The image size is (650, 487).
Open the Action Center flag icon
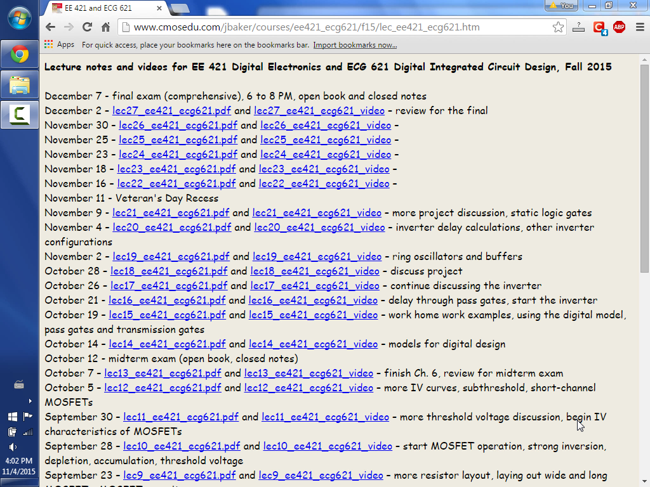(28, 416)
